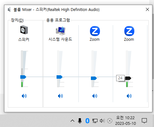
Task: Click the taskbar volume speaker icon
Action: [x=102, y=121]
